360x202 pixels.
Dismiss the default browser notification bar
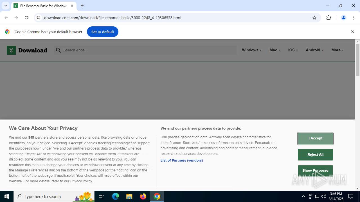coord(352,32)
